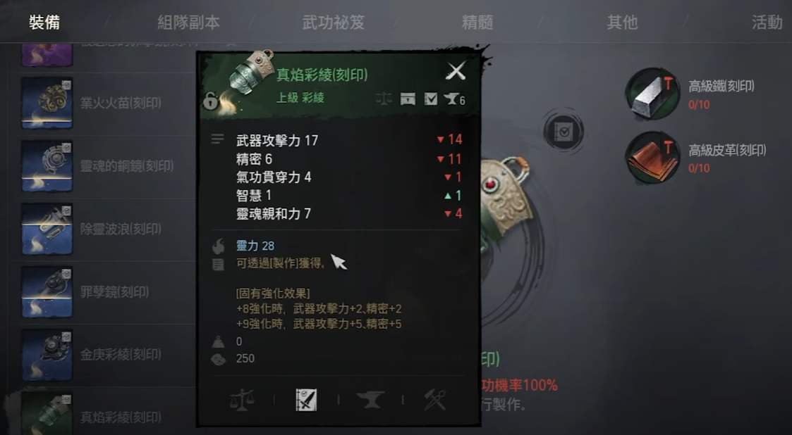Image resolution: width=792 pixels, height=435 pixels.
Task: Toggle the checkmark icon in tooltip header
Action: point(431,99)
